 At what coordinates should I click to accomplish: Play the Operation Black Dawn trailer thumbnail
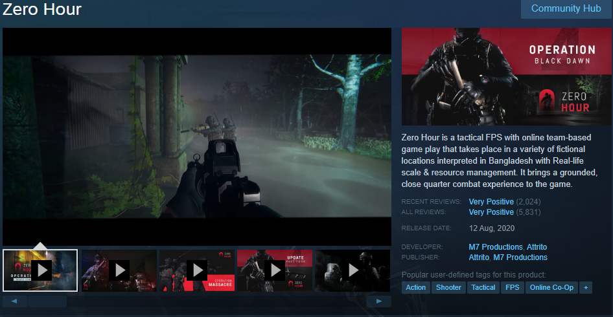[40, 270]
